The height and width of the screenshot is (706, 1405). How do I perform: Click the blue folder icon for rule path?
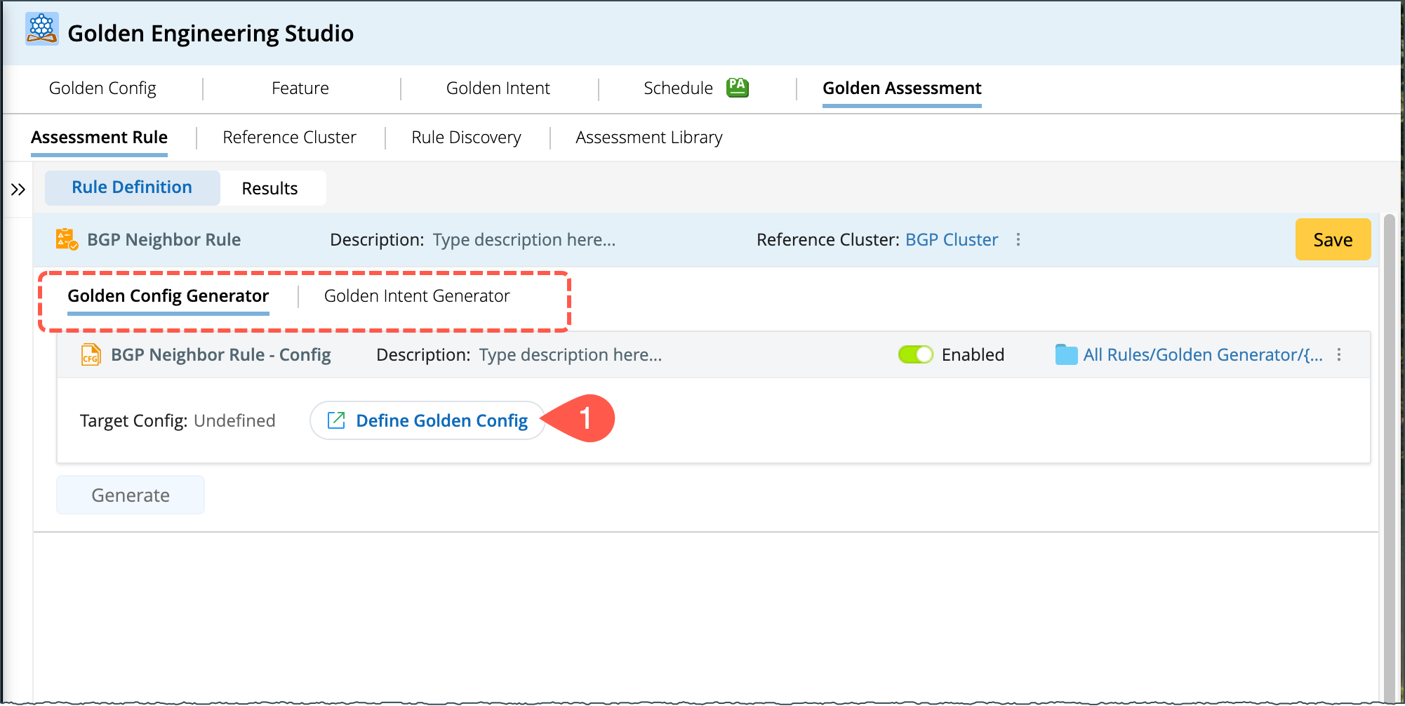pyautogui.click(x=1066, y=355)
